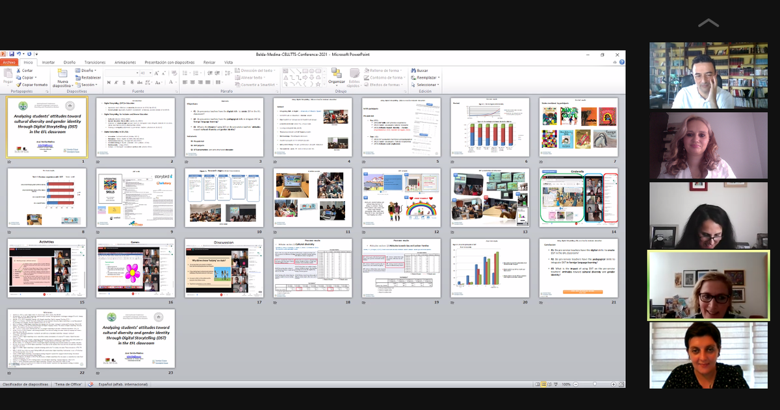Screen dimensions: 780x410
Task: Expand the Seleccionar dropdown
Action: 426,84
